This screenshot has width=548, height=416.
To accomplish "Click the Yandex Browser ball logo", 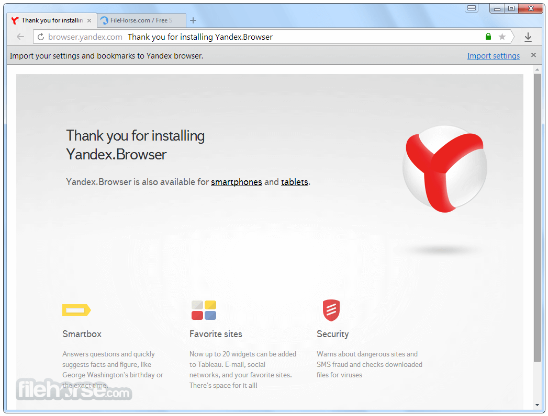I will click(444, 169).
